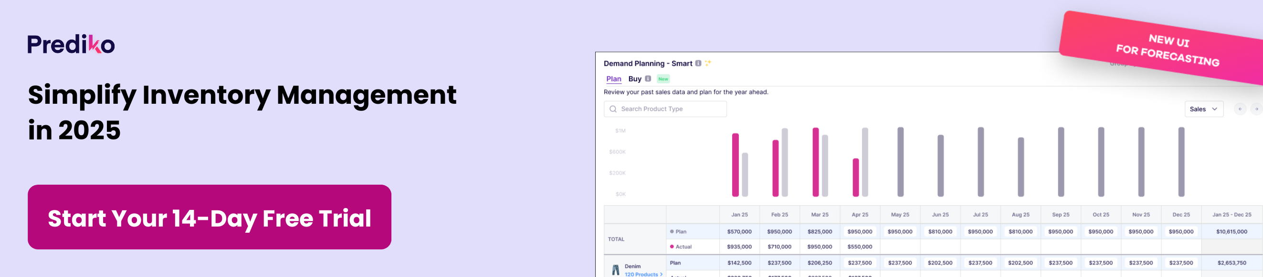The image size is (1263, 277).
Task: Click the pink Apr 25 actual bar
Action: 855,178
